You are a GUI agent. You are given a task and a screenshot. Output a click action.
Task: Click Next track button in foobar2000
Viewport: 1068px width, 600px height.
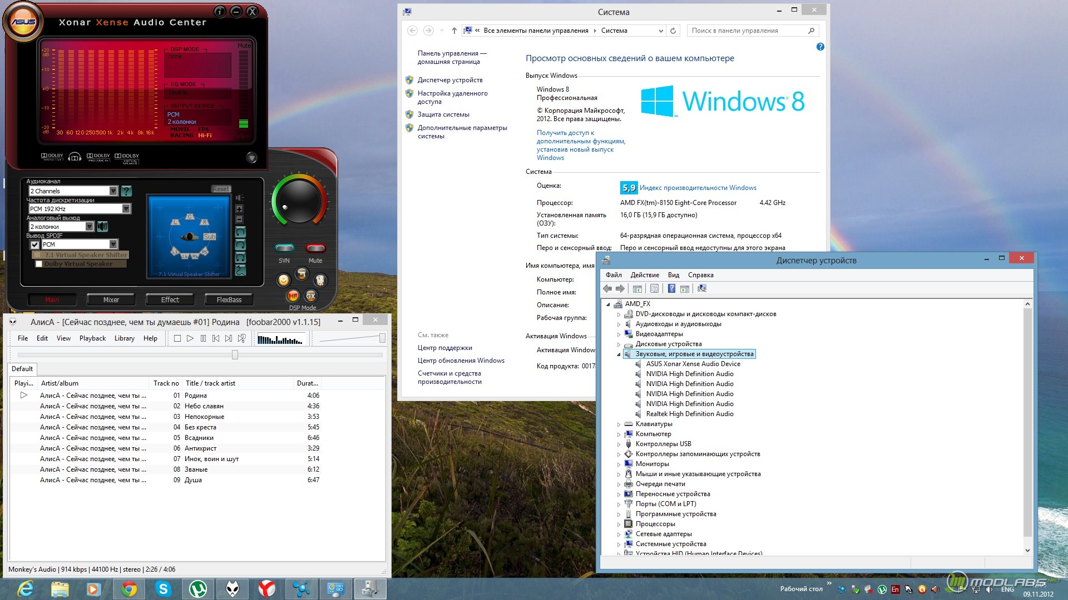229,338
